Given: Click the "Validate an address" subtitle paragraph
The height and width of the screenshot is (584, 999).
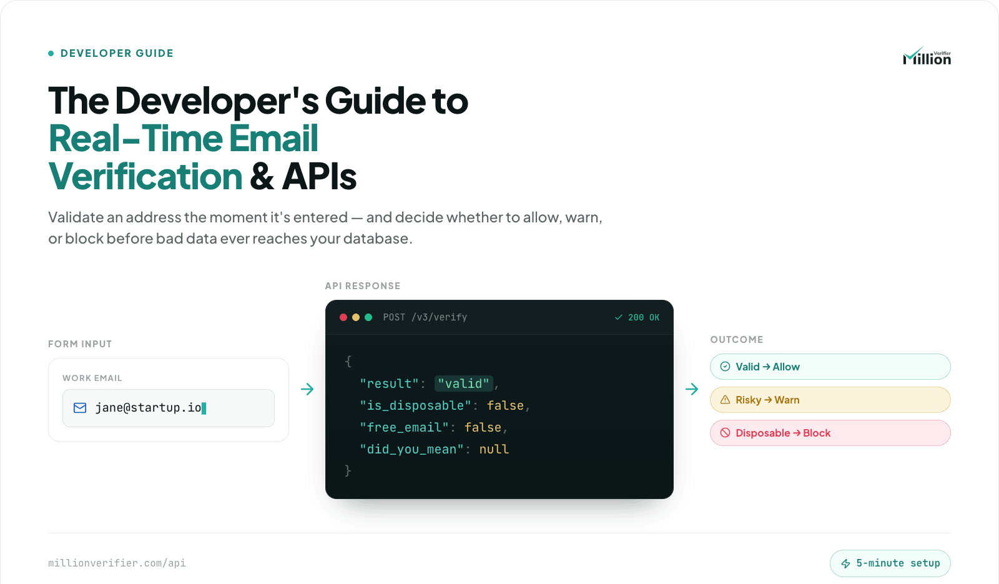Looking at the screenshot, I should (x=325, y=228).
